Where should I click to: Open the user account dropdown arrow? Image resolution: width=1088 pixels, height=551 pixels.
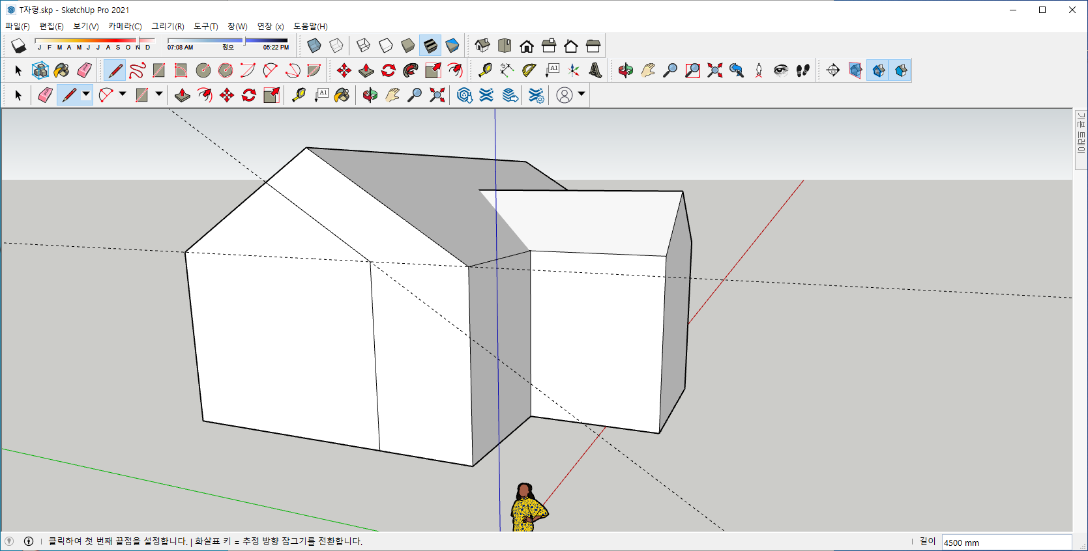click(x=581, y=94)
